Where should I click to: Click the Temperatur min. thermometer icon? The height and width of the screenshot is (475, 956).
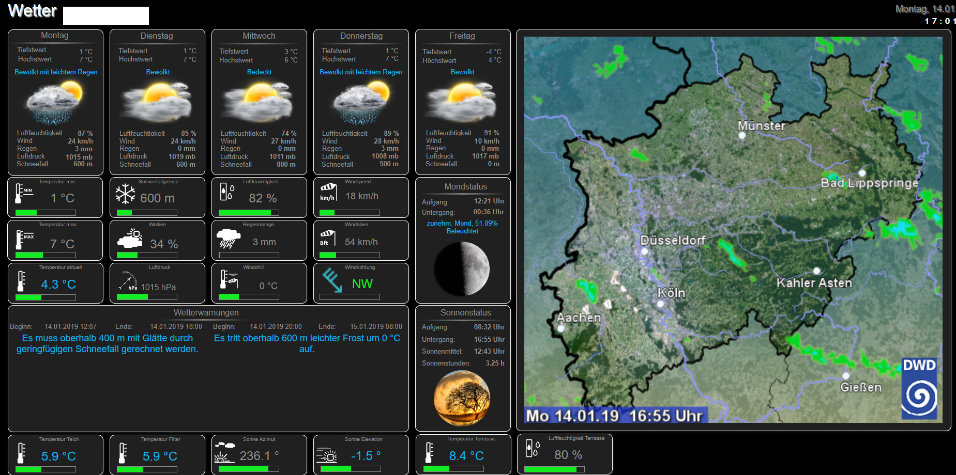tap(23, 194)
